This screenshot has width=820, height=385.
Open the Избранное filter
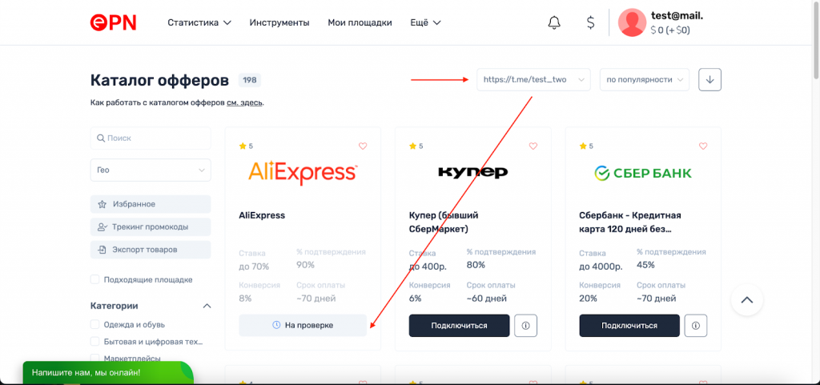[151, 204]
